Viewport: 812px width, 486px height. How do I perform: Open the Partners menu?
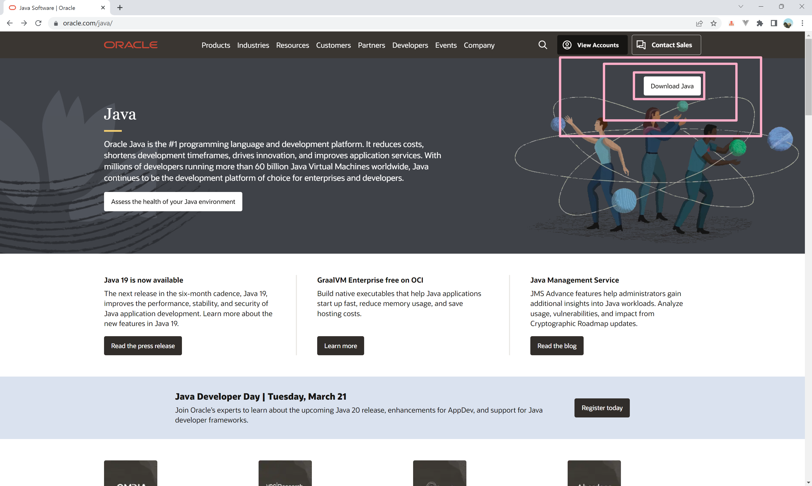[371, 45]
